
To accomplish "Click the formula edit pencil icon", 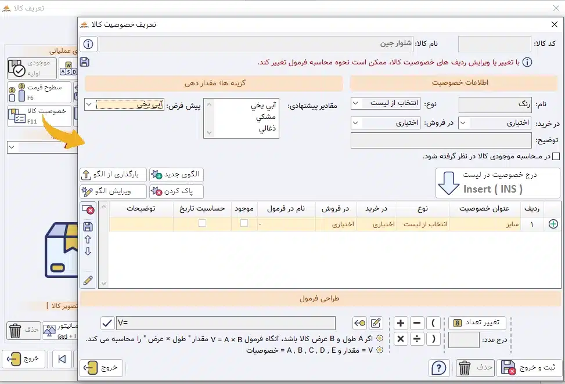I will 376,323.
